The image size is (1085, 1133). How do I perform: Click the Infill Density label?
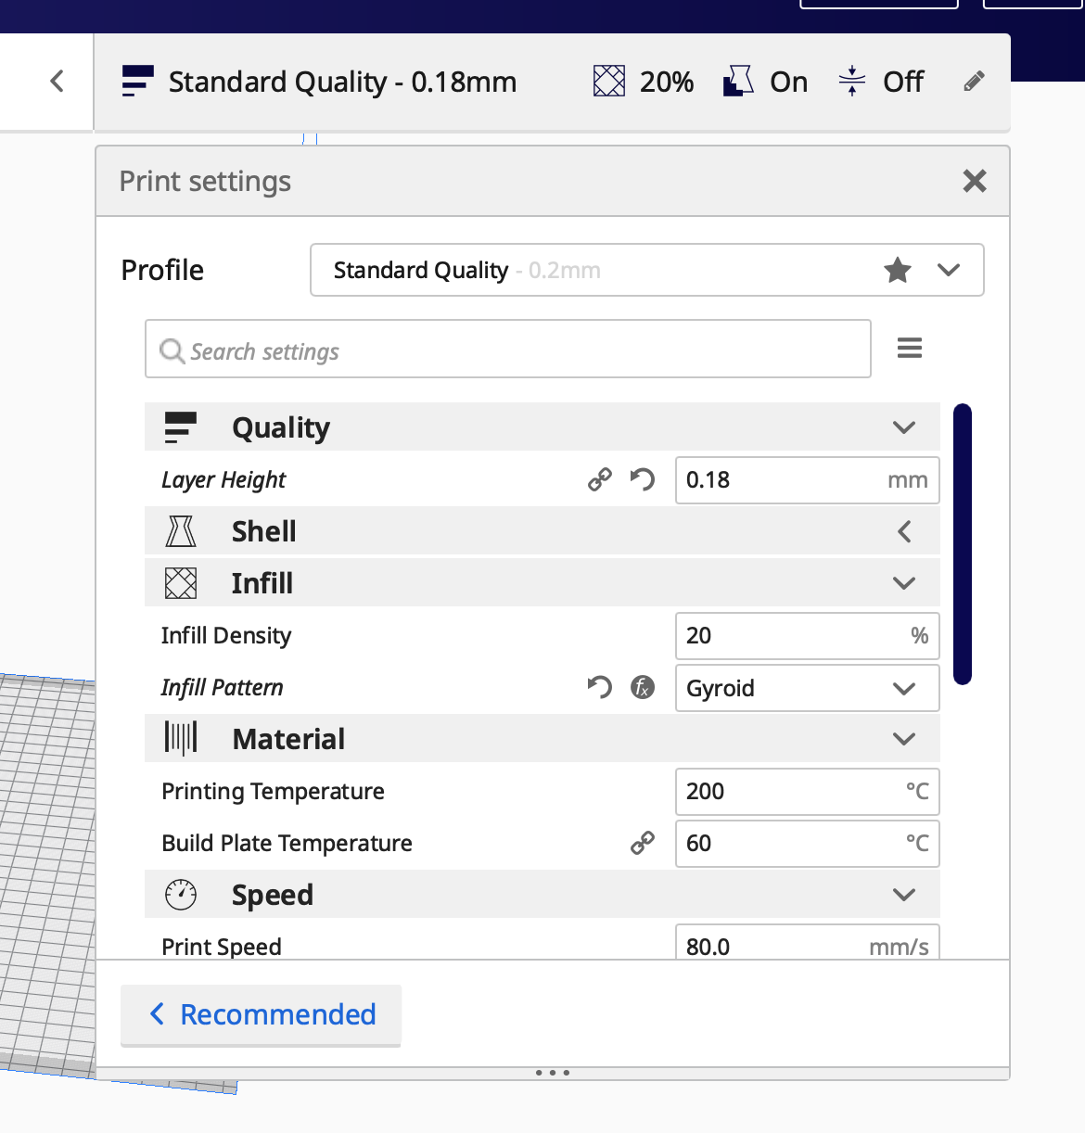(x=226, y=635)
